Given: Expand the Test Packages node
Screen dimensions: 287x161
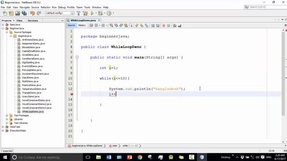Looking at the screenshot, I should [7, 115].
